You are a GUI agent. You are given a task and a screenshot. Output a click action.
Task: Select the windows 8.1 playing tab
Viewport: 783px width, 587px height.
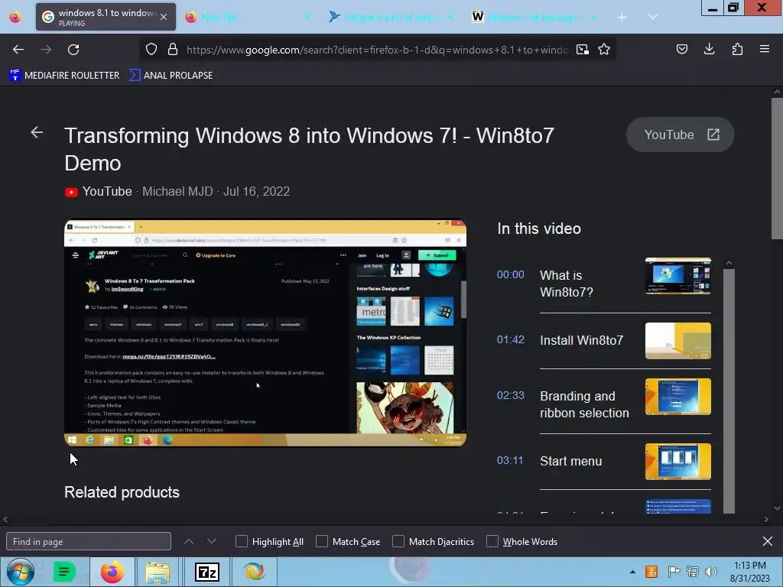[x=106, y=17]
